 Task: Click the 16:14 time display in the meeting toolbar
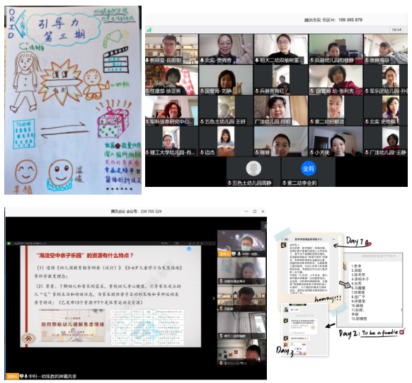[396, 30]
